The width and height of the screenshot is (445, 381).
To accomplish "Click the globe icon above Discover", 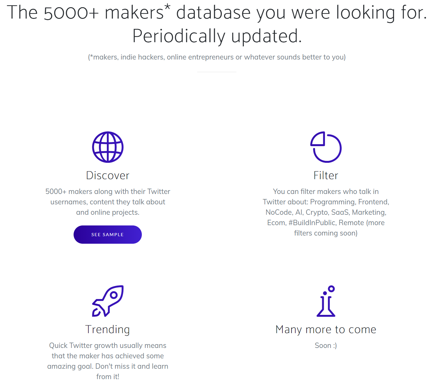I will [x=108, y=147].
